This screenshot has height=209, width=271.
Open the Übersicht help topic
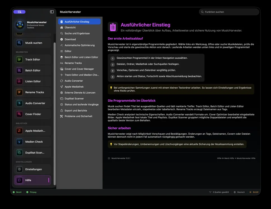click(x=79, y=27)
